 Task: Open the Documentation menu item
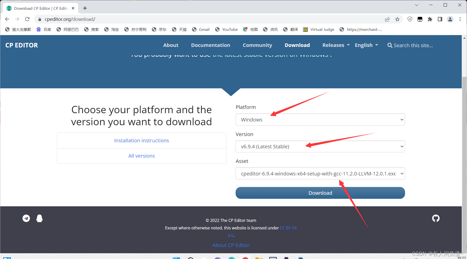tap(211, 45)
